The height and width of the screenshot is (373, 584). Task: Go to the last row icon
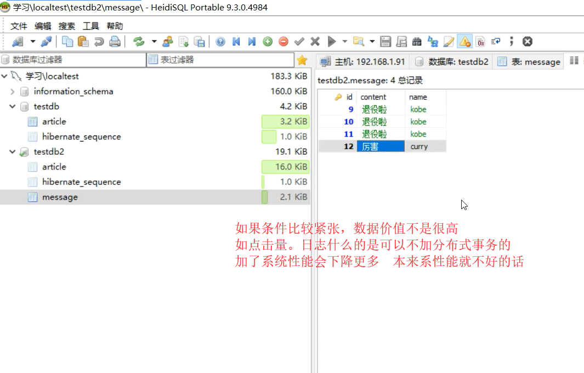pos(252,41)
